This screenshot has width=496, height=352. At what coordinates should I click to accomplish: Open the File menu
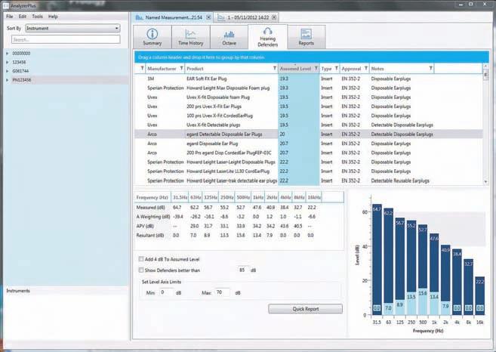[10, 17]
